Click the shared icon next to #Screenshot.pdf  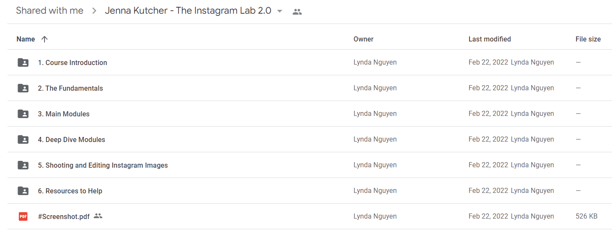click(98, 216)
